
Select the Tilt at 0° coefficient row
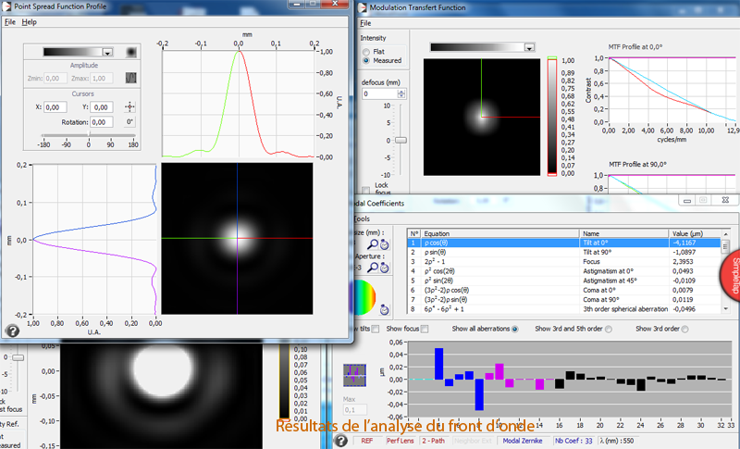click(x=564, y=243)
